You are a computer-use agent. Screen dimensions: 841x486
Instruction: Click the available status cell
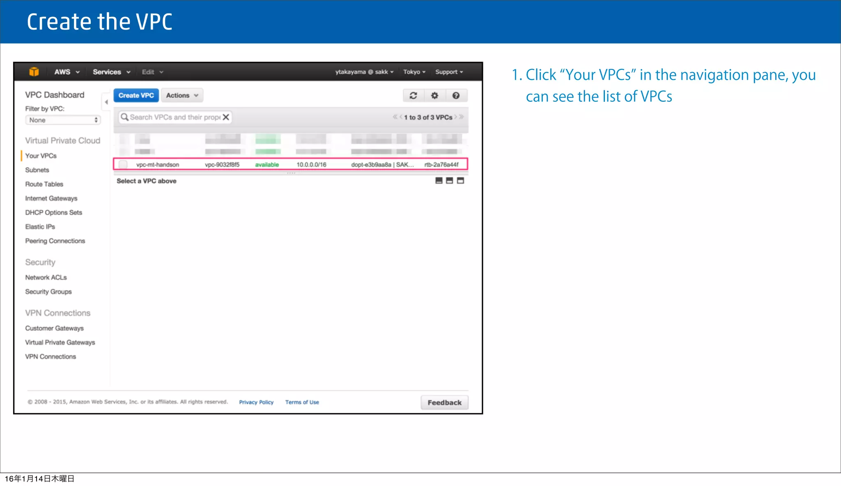(267, 165)
